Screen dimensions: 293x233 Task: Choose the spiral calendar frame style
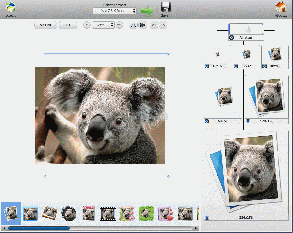click(x=50, y=213)
